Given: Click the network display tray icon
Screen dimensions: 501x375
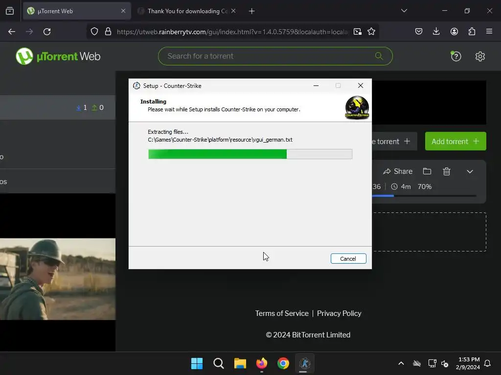Looking at the screenshot, I should 432,363.
